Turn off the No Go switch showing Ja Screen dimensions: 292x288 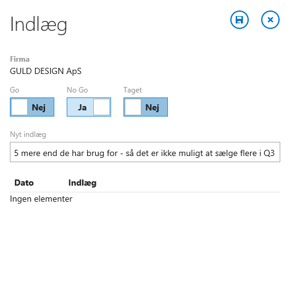(89, 107)
